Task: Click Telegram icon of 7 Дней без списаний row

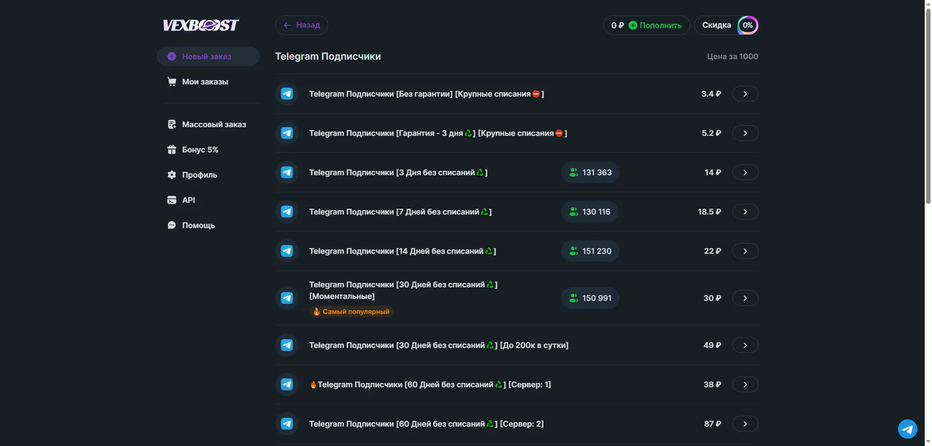Action: point(287,212)
